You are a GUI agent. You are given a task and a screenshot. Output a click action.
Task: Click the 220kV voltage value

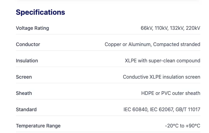(193, 28)
